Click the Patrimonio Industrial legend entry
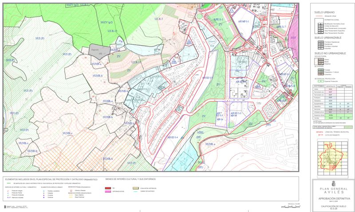Screen dimensions: 355x212 (16, 197)
